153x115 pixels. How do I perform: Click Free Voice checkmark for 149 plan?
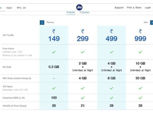tap(54, 52)
